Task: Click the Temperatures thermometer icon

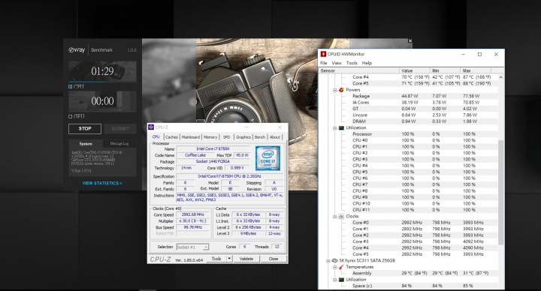Action: point(341,267)
